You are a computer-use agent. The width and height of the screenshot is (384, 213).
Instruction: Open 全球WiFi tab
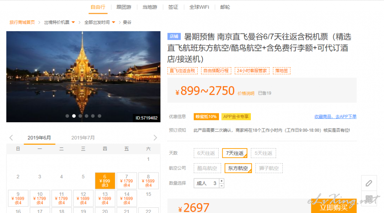click(199, 7)
